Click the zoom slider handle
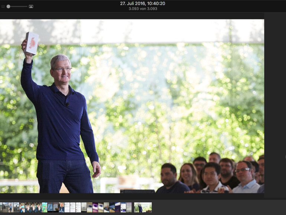Viewport: 286px width, 215px height. 9,7
